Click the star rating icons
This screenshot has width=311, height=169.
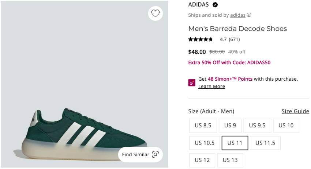click(200, 39)
